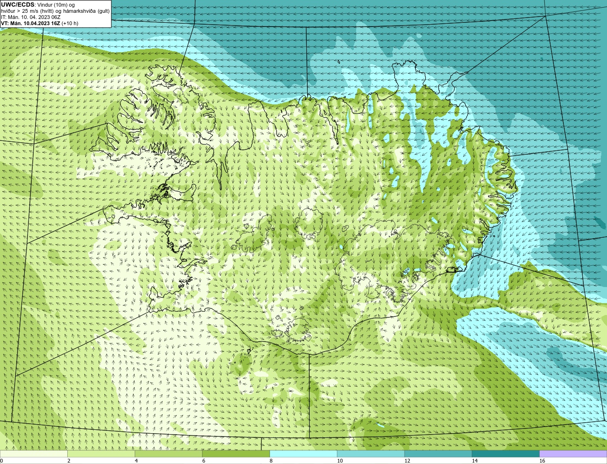The width and height of the screenshot is (607, 464).
Task: Click the title line "UWC/ECDS: Vindur (10m) og"
Action: 38,5
